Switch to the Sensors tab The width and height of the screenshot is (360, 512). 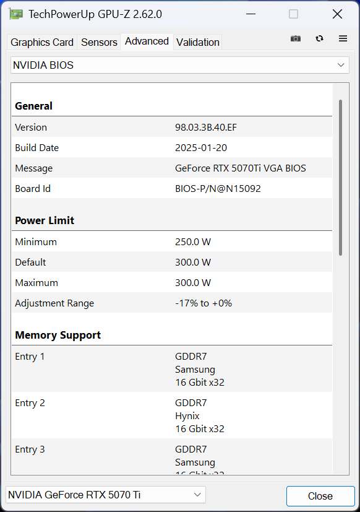(x=99, y=42)
